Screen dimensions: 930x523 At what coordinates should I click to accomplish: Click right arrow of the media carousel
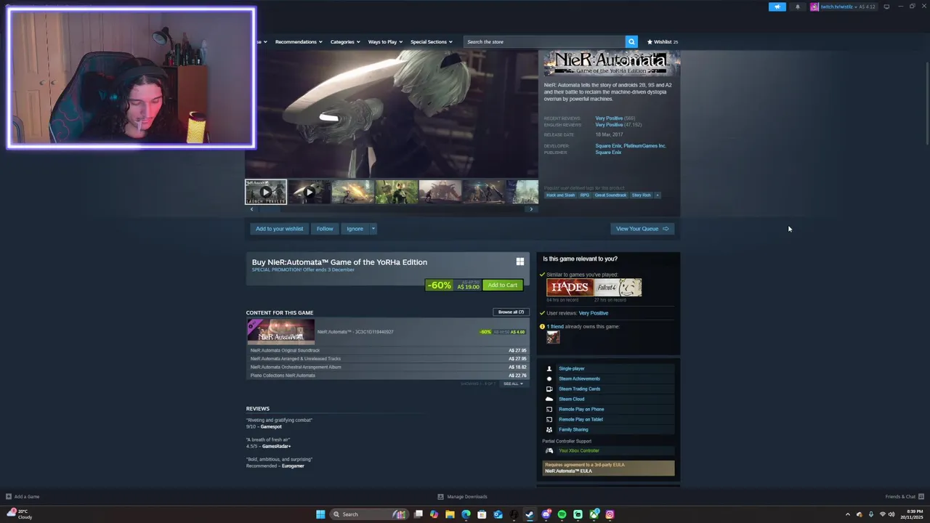531,209
